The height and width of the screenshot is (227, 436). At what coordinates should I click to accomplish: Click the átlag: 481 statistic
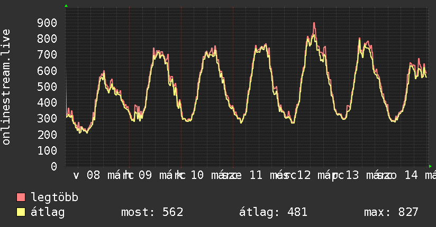[x=273, y=212]
